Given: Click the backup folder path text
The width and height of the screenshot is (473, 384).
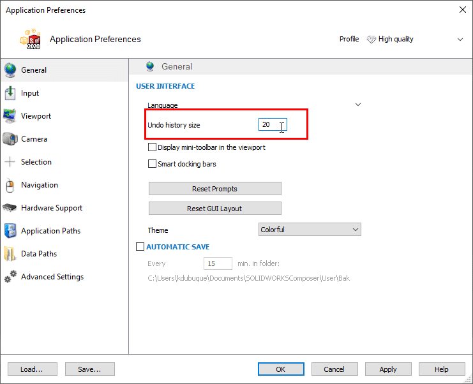Looking at the screenshot, I should (x=248, y=278).
